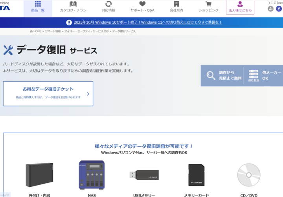
Task: Click the CD/DVD label
Action: tap(249, 195)
